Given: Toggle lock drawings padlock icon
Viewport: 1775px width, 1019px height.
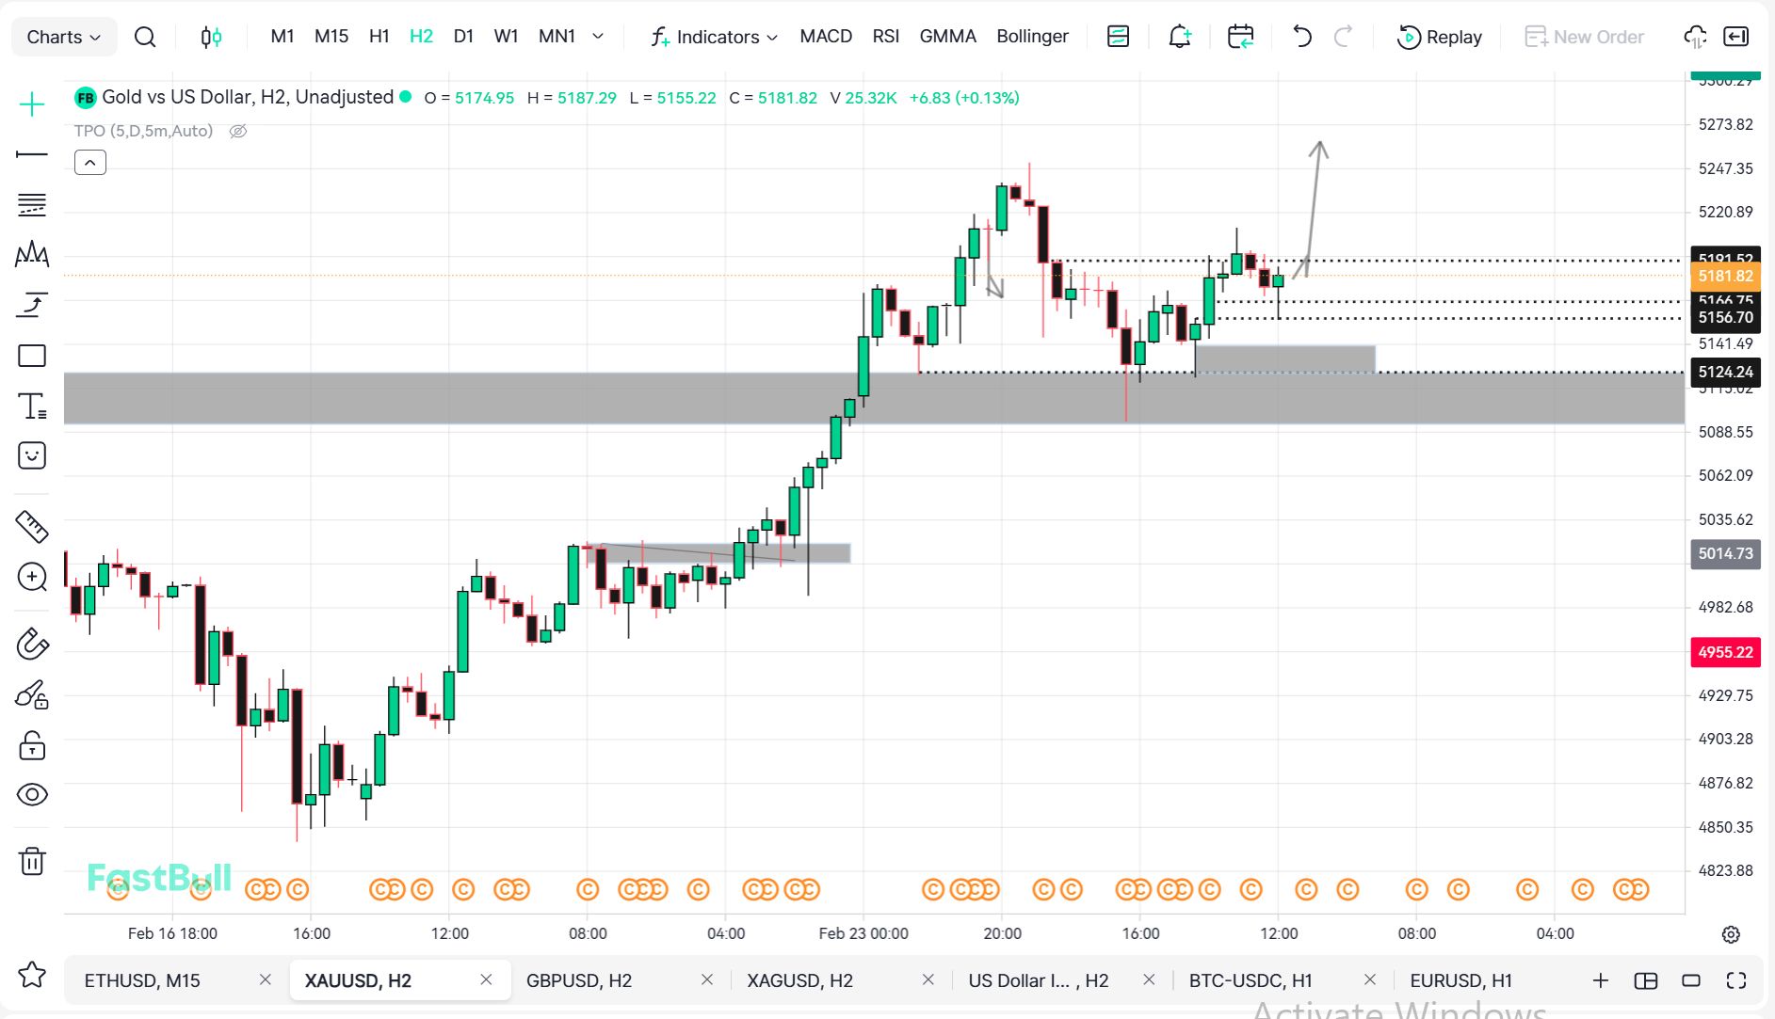Looking at the screenshot, I should (x=32, y=746).
